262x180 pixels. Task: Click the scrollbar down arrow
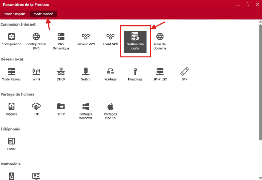pos(260,178)
